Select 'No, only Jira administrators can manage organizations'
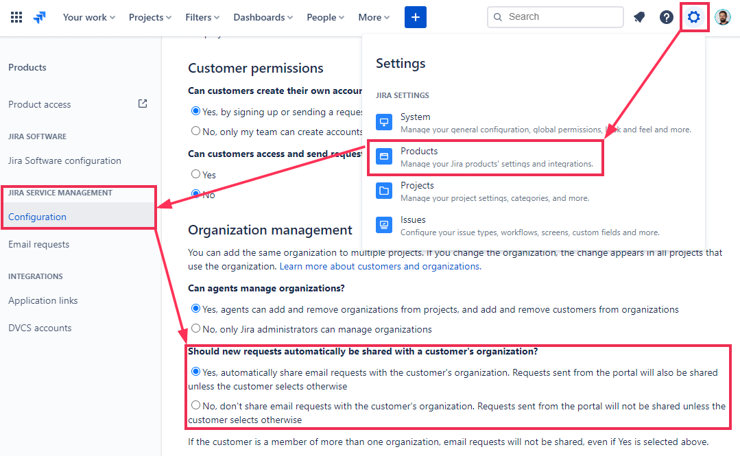This screenshot has width=740, height=456. pyautogui.click(x=196, y=328)
